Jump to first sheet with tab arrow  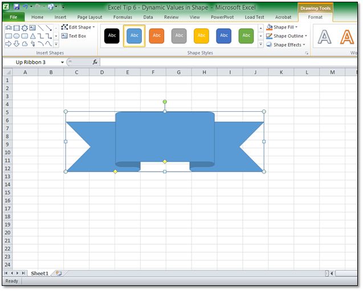click(6, 273)
